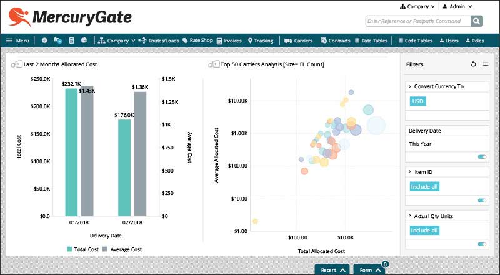Click the round plus add icon in toolbar
This screenshot has height=275, width=500.
coord(44,41)
